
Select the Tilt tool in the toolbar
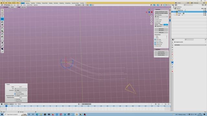2,46
